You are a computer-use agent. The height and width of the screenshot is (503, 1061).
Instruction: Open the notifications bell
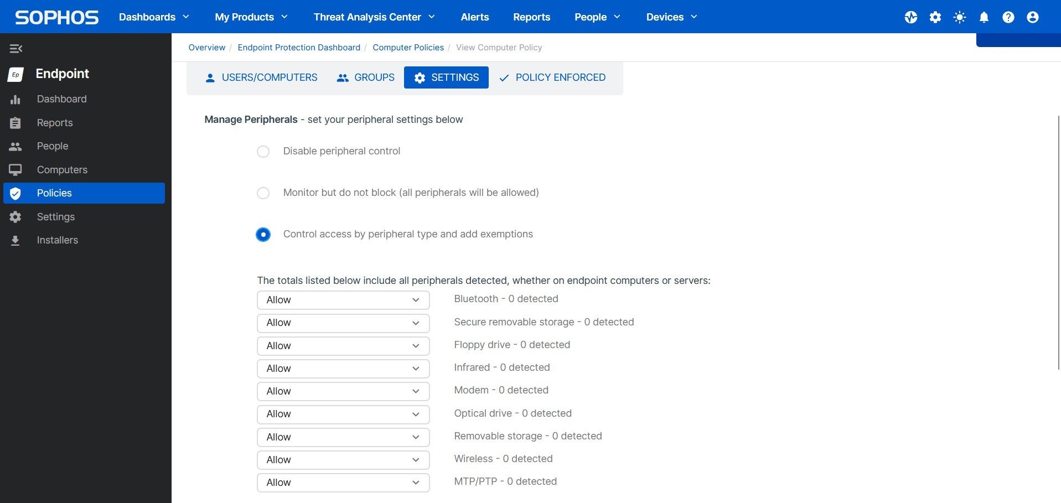[984, 17]
